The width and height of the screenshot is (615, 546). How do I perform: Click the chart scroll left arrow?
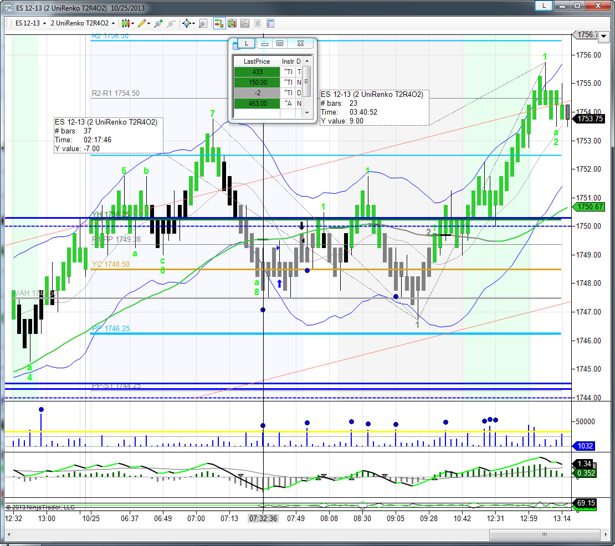[9, 534]
